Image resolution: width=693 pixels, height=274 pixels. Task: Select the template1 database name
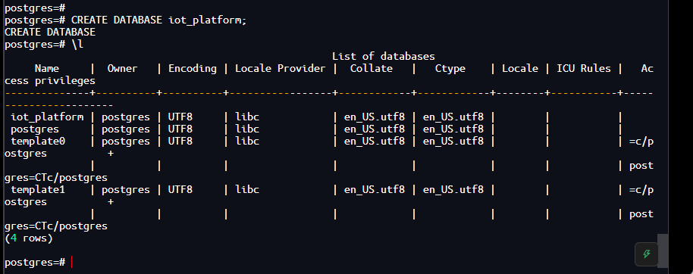point(38,190)
